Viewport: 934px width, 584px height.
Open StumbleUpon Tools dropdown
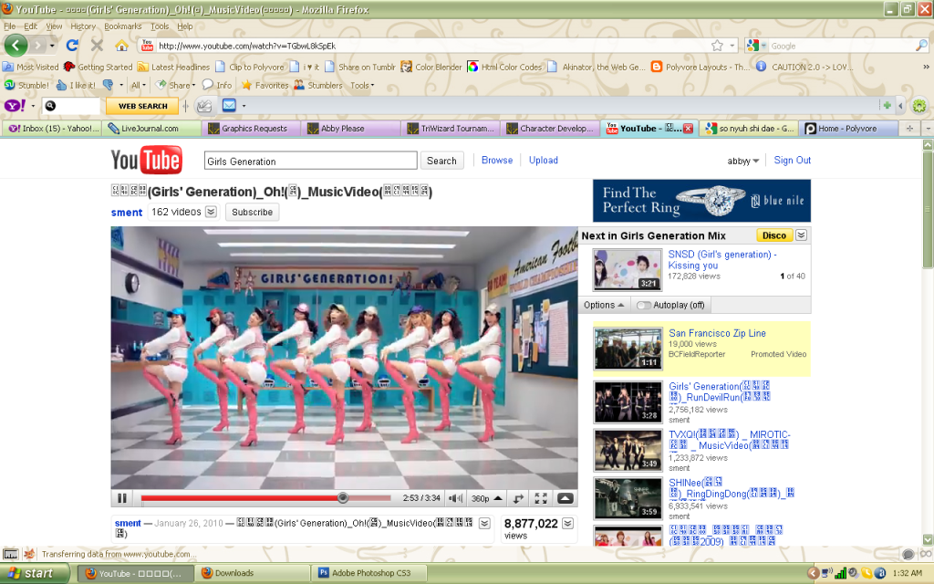pos(362,85)
